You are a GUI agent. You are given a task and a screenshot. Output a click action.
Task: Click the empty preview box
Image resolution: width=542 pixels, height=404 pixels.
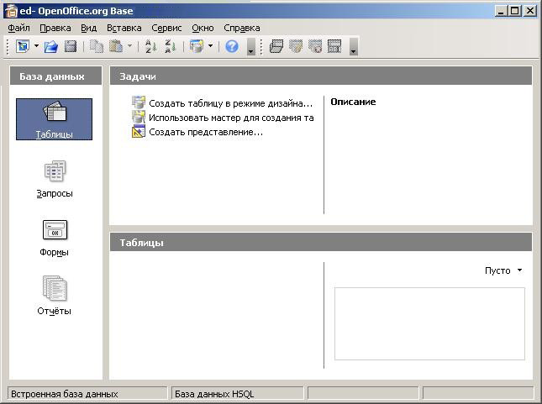[429, 324]
